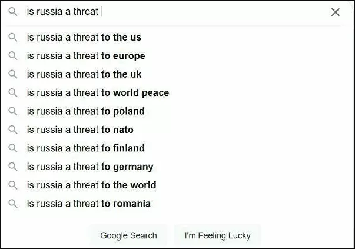Image resolution: width=355 pixels, height=249 pixels.
Task: Choose suggestion 'is russia a threat to the world'
Action: tap(174, 185)
